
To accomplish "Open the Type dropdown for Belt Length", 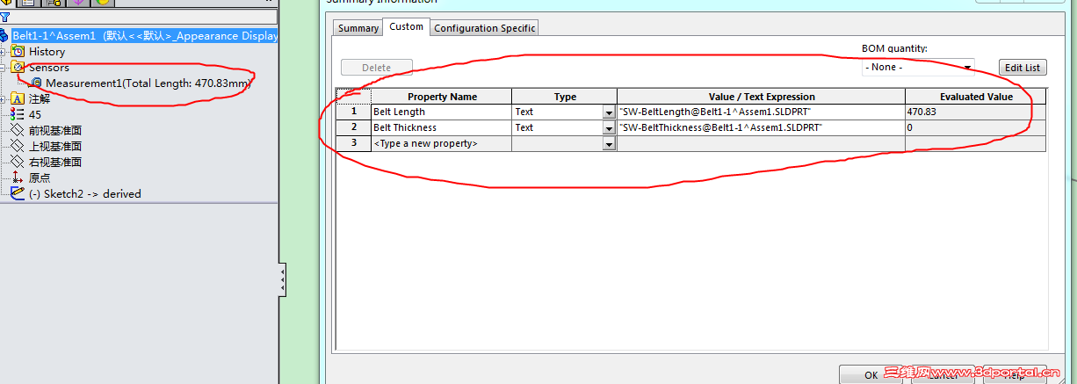I will [x=609, y=112].
